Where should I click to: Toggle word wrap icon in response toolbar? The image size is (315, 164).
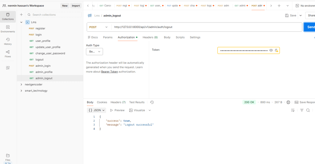pos(293,110)
